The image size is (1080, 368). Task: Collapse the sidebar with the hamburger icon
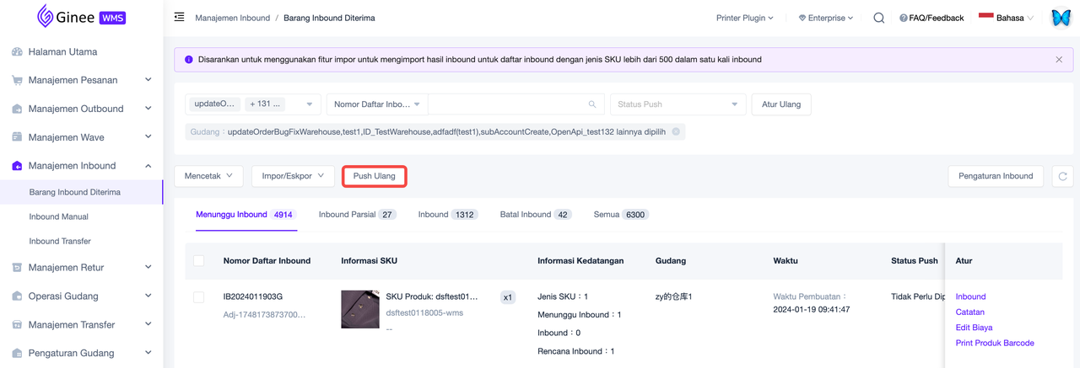179,18
